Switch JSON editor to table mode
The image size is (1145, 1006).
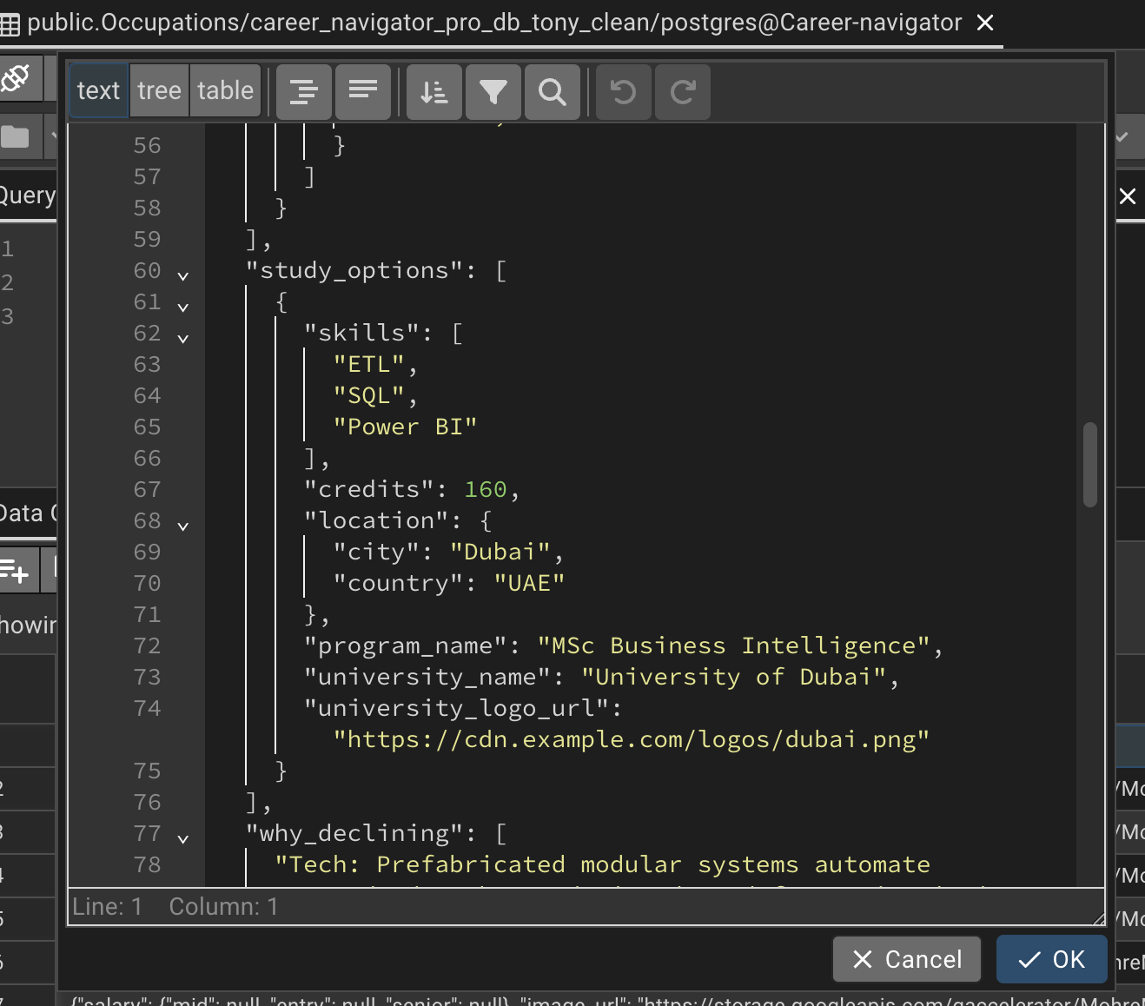(225, 90)
